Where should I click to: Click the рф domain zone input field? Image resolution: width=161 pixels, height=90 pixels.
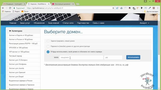(x=113, y=57)
